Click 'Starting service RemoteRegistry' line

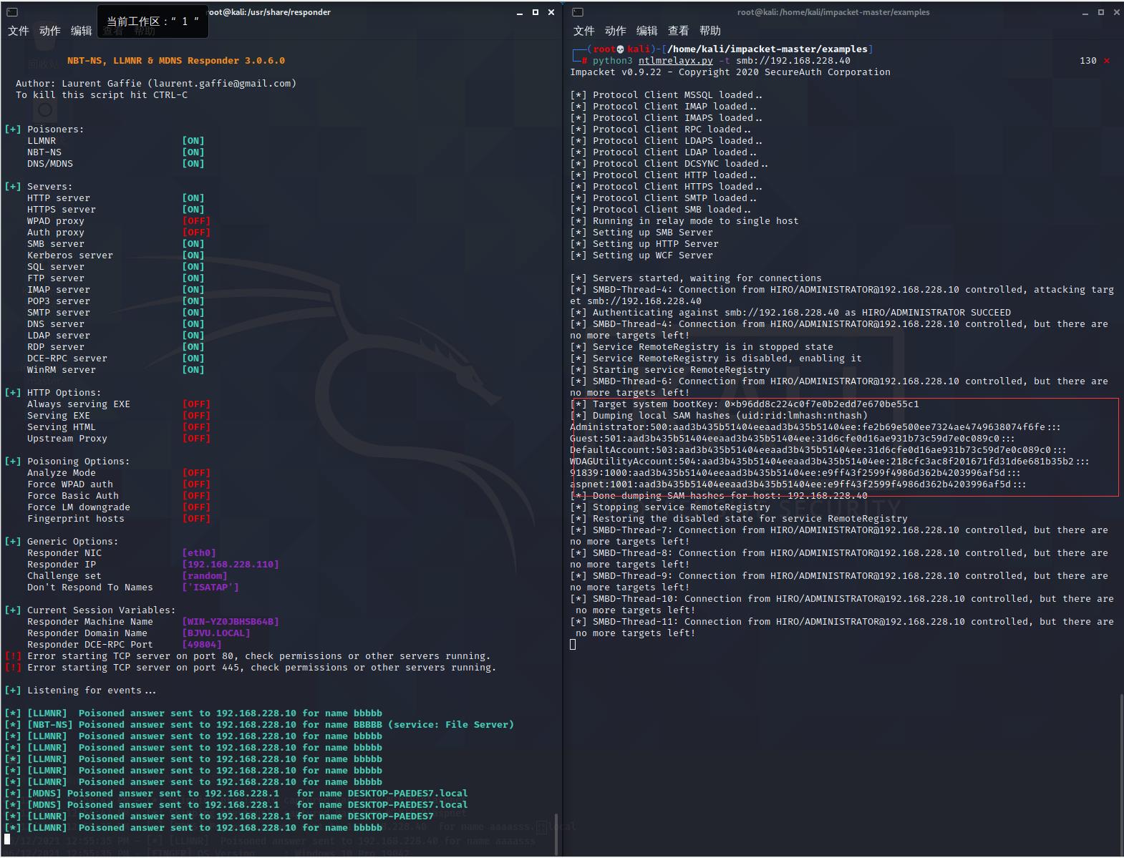670,370
